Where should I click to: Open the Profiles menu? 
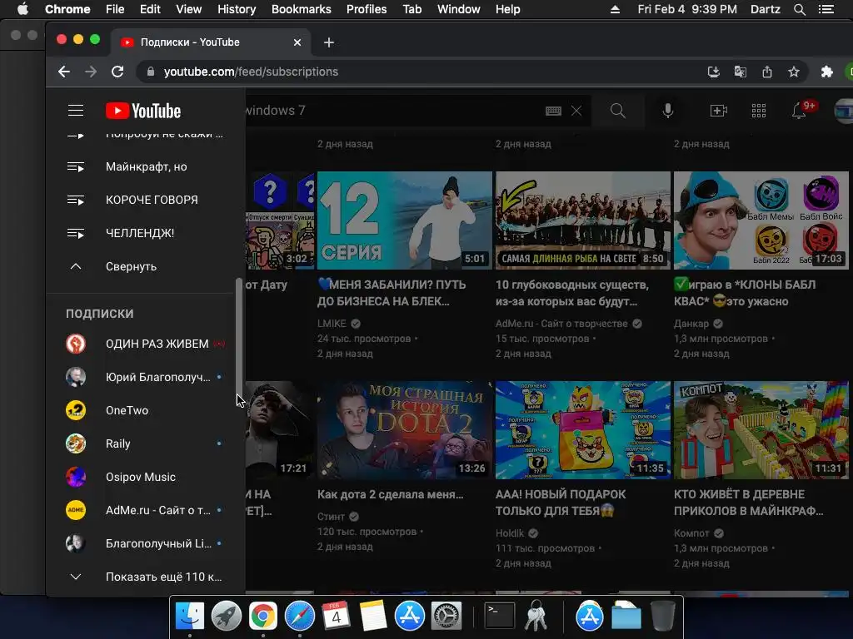[x=367, y=9]
